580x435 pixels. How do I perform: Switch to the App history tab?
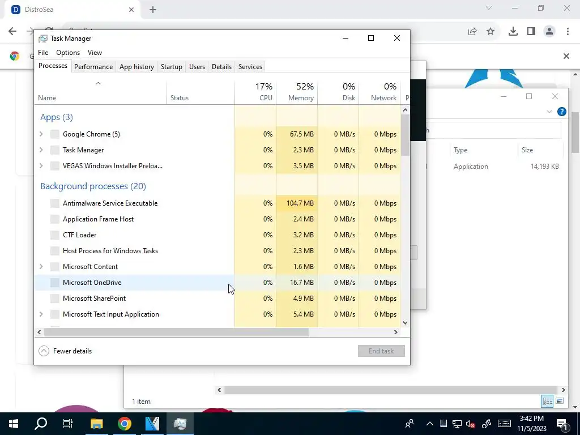pos(137,67)
